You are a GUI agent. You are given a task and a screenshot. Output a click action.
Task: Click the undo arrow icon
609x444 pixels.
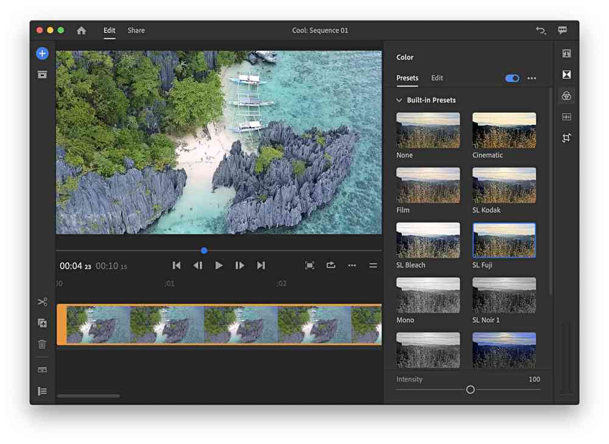[x=541, y=30]
